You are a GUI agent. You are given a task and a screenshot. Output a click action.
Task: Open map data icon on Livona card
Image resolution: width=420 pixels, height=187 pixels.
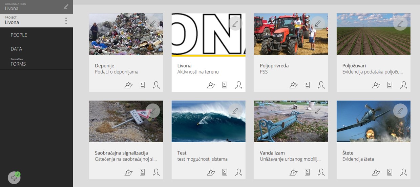211,85
